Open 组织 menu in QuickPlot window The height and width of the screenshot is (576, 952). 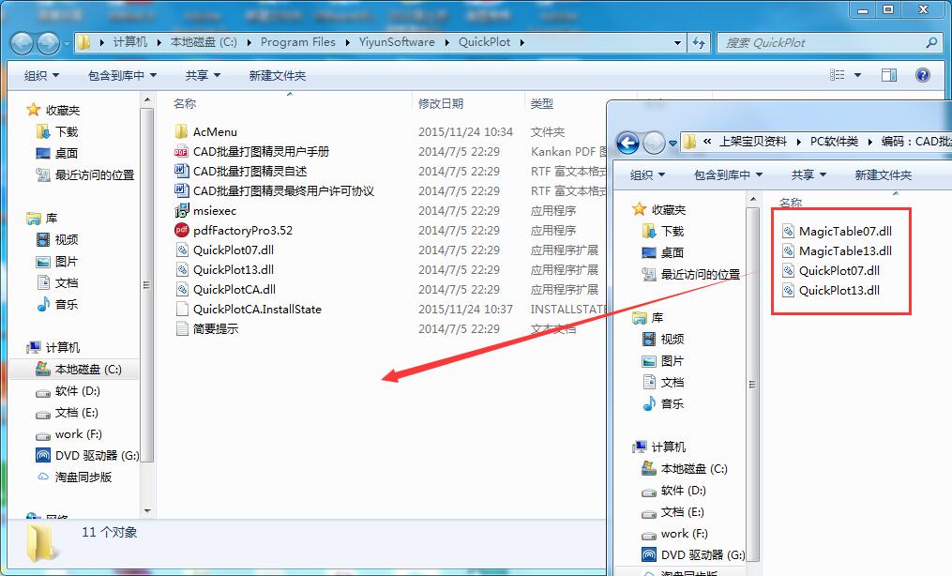pyautogui.click(x=40, y=75)
